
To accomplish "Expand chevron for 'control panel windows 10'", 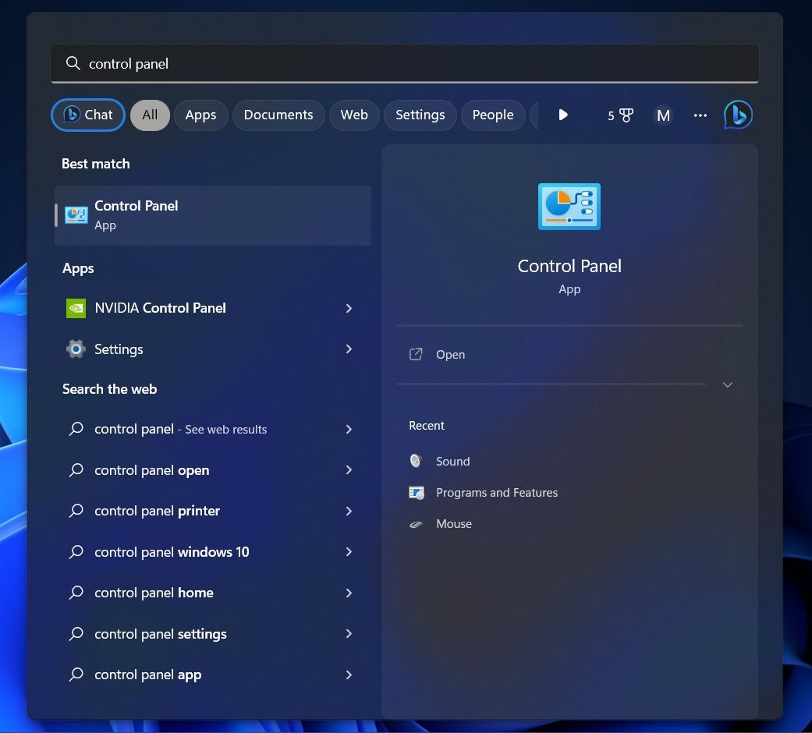I will pos(349,552).
